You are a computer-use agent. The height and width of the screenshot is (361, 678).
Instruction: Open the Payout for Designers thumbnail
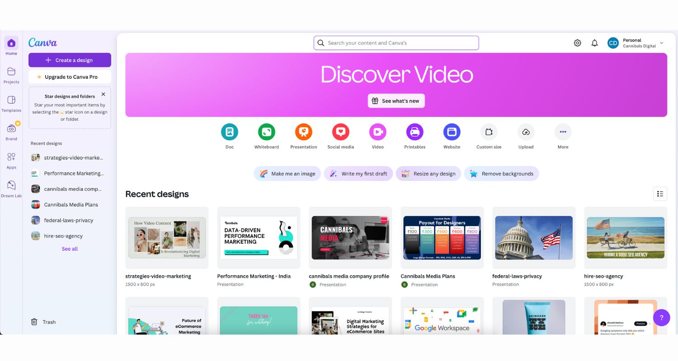coord(442,237)
